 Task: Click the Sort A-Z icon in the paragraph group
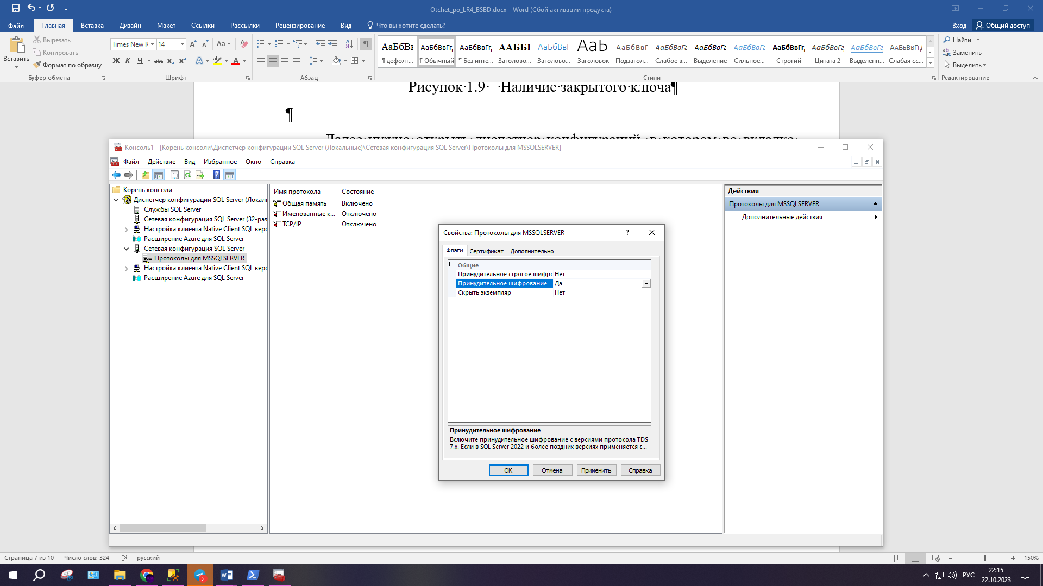pos(349,44)
